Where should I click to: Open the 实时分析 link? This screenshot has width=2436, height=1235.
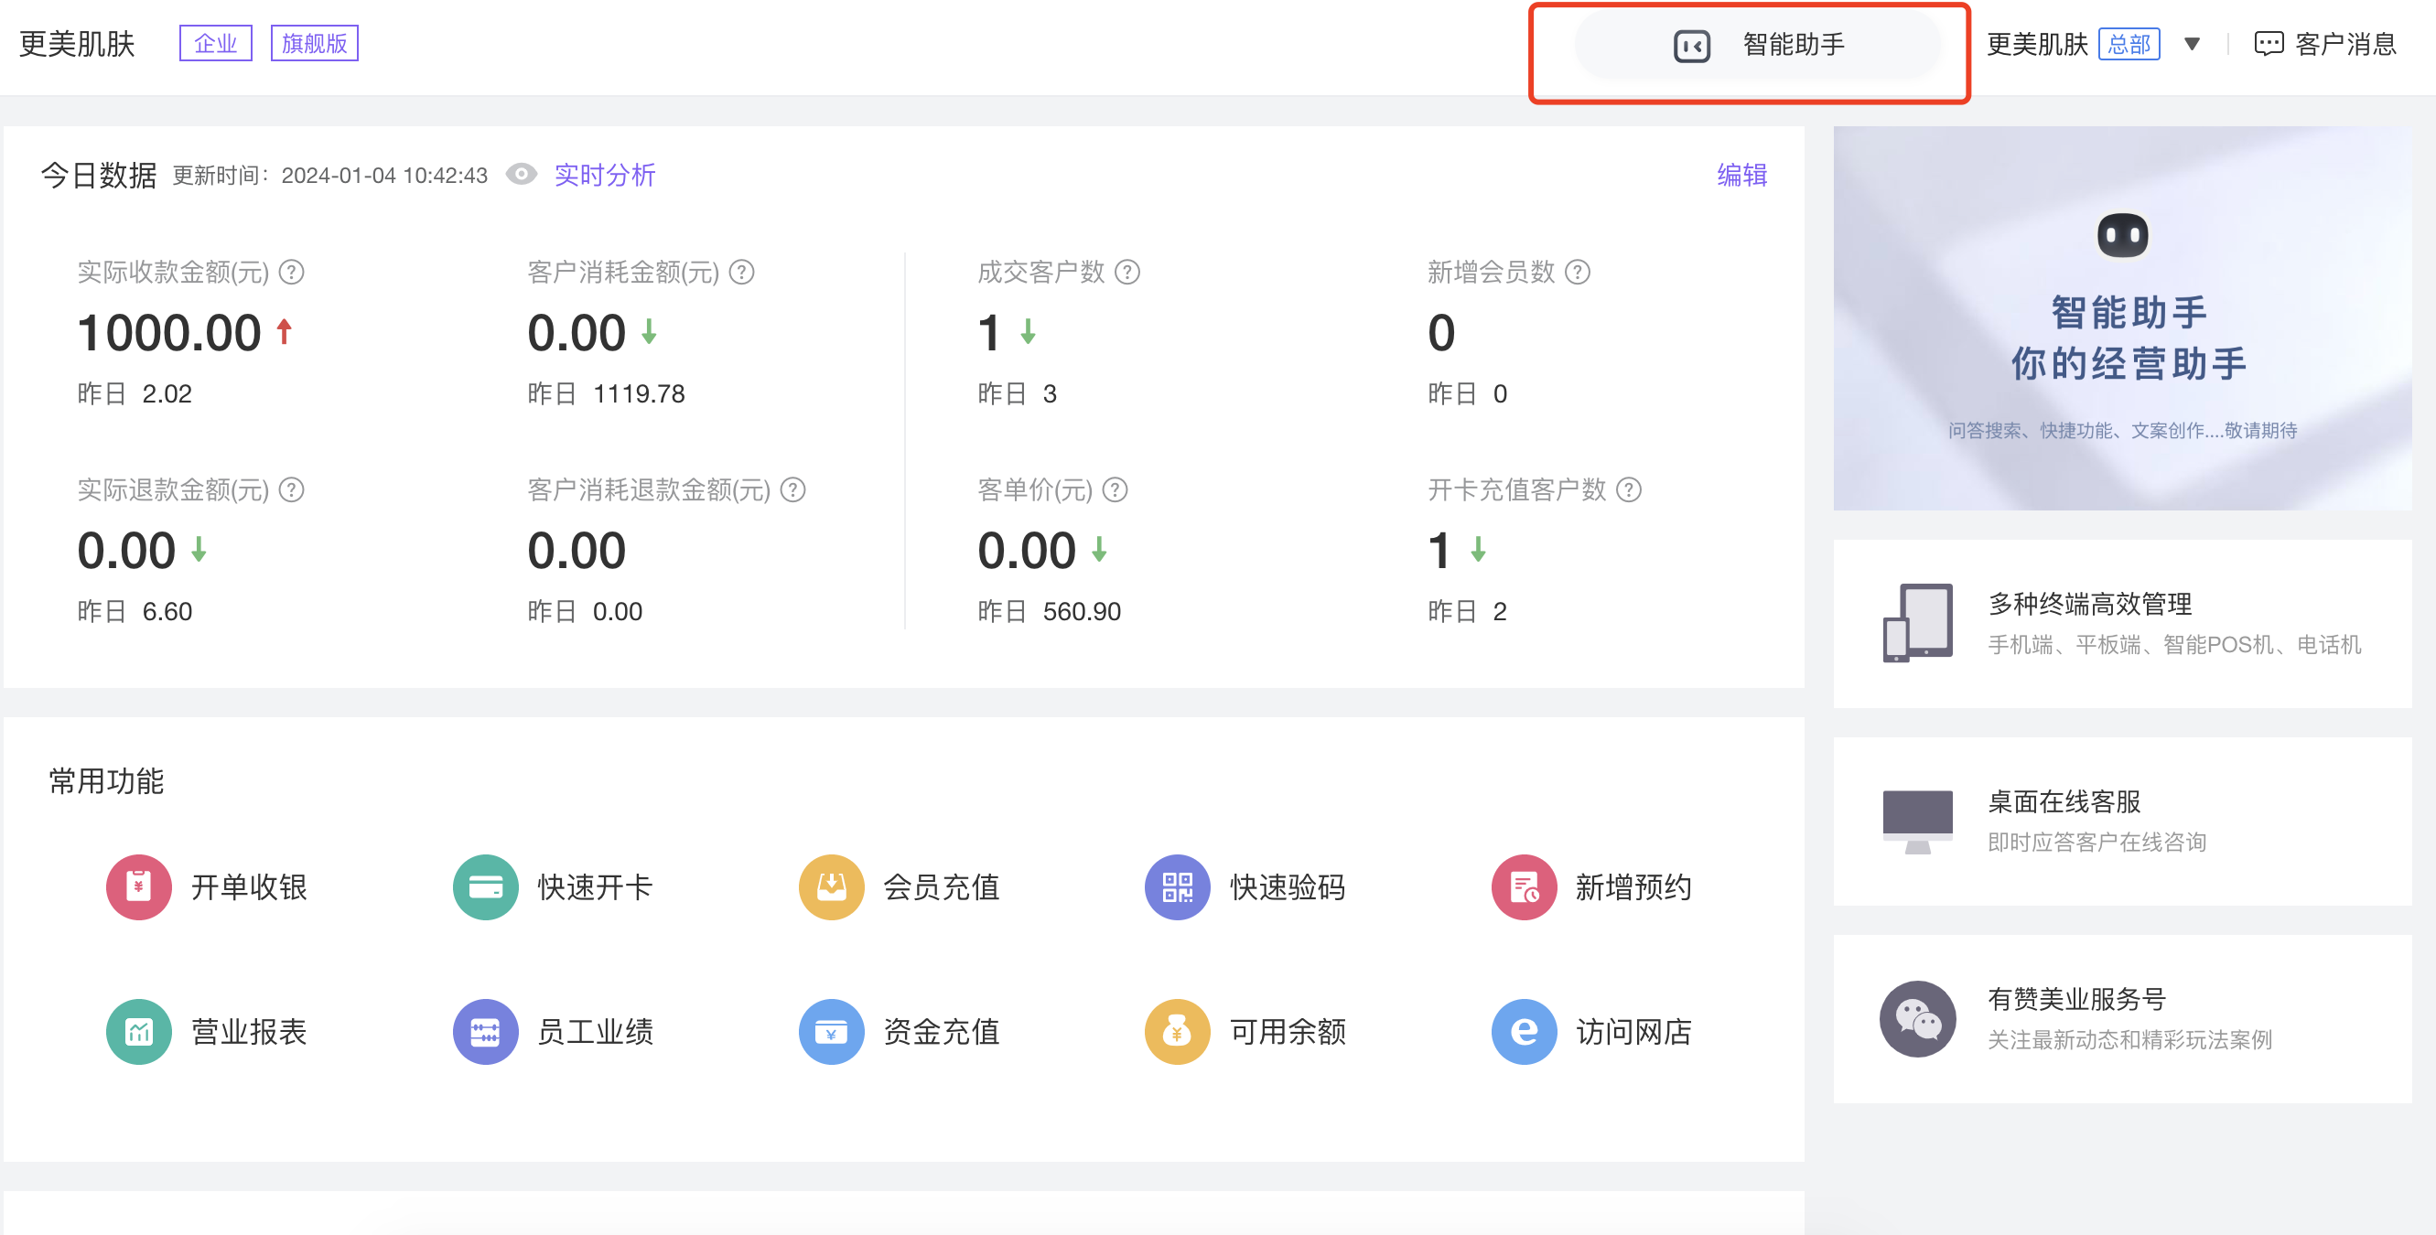[x=604, y=175]
